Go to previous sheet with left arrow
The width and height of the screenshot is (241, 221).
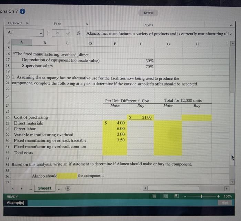click(x=13, y=189)
